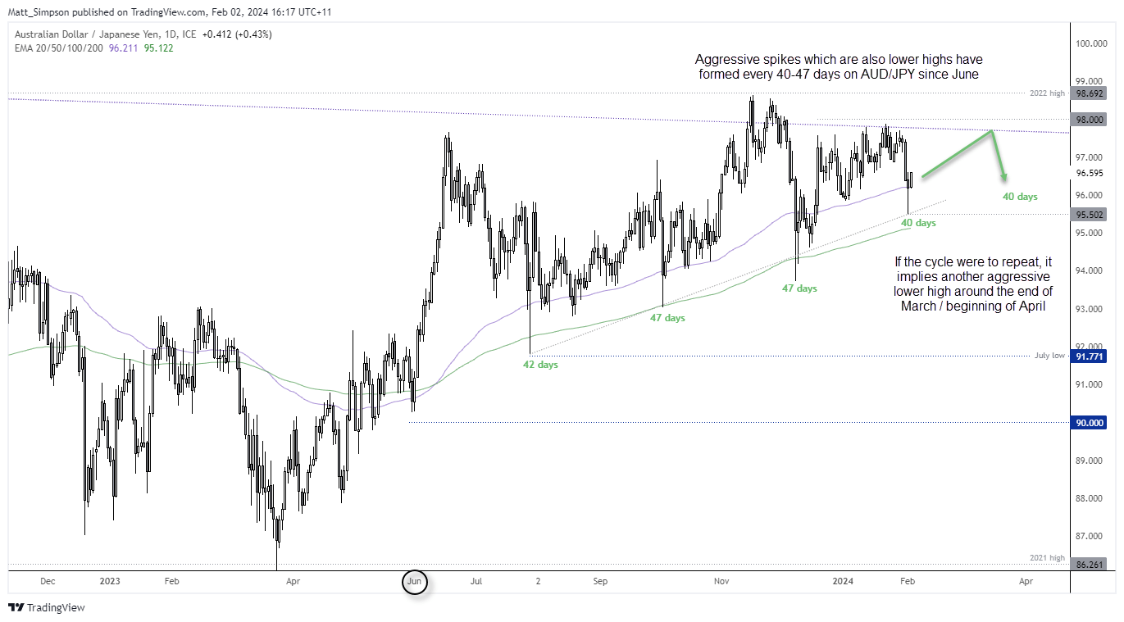Click the 47 days label under the October low

667,318
